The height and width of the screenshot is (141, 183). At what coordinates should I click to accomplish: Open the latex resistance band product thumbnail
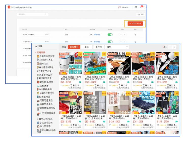click(119, 63)
